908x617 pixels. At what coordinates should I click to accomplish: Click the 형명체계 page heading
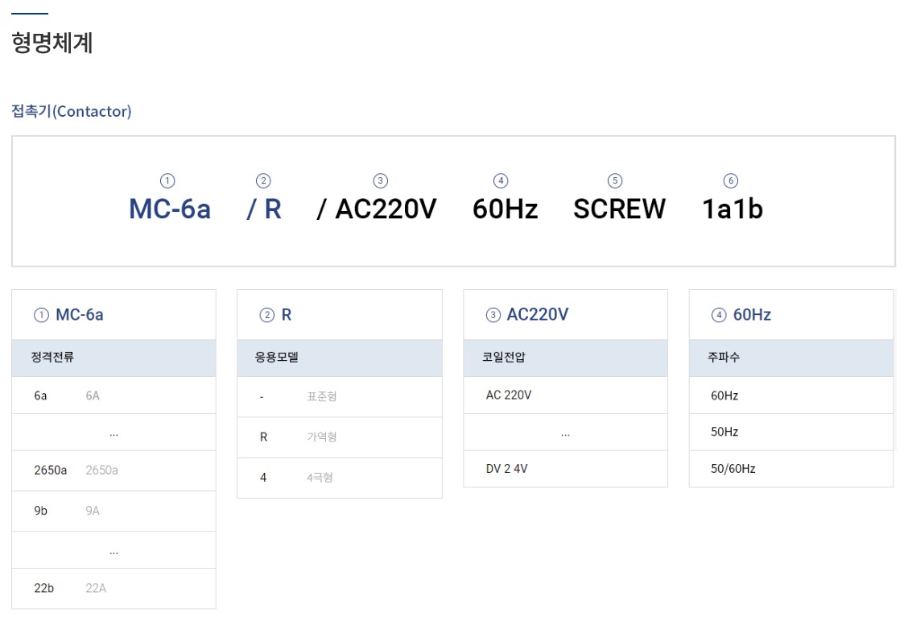point(52,43)
